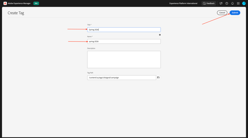
Task: Click the Title label
Action: coord(89,25)
